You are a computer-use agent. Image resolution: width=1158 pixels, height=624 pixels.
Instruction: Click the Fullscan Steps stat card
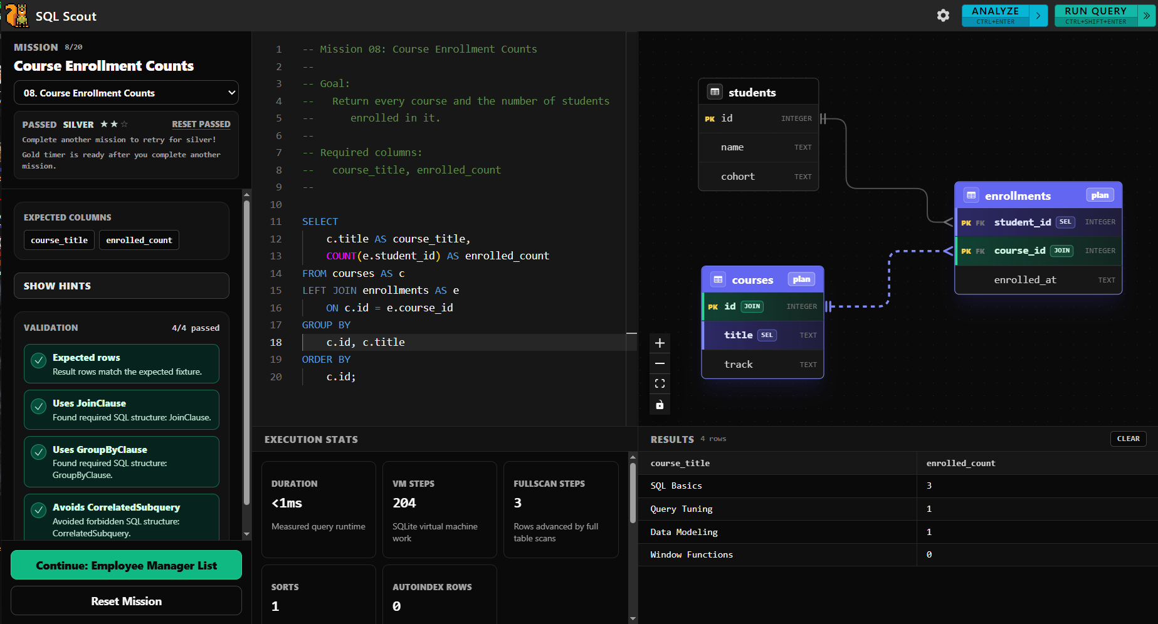pos(561,509)
